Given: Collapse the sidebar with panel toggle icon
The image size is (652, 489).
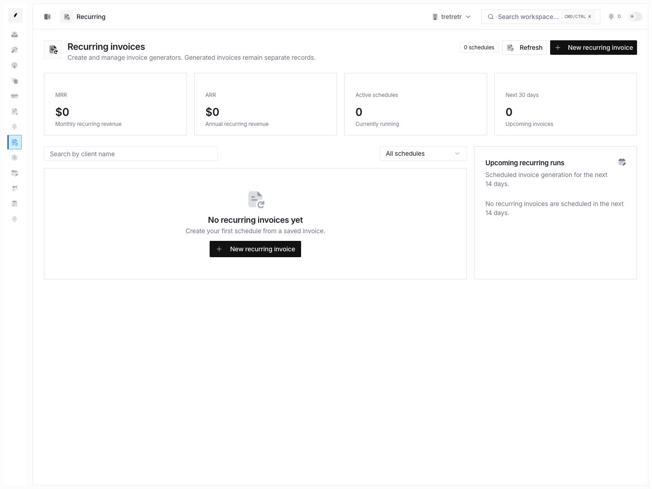Looking at the screenshot, I should 48,17.
